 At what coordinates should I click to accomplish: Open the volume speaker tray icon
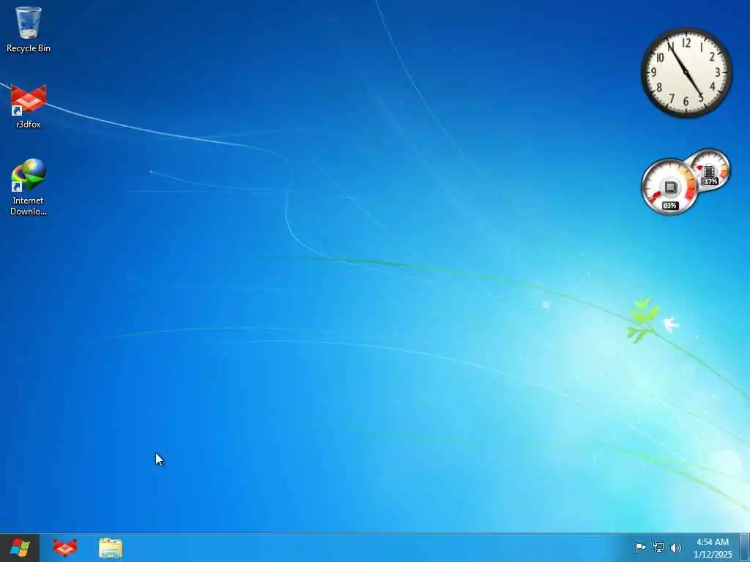[x=676, y=547]
